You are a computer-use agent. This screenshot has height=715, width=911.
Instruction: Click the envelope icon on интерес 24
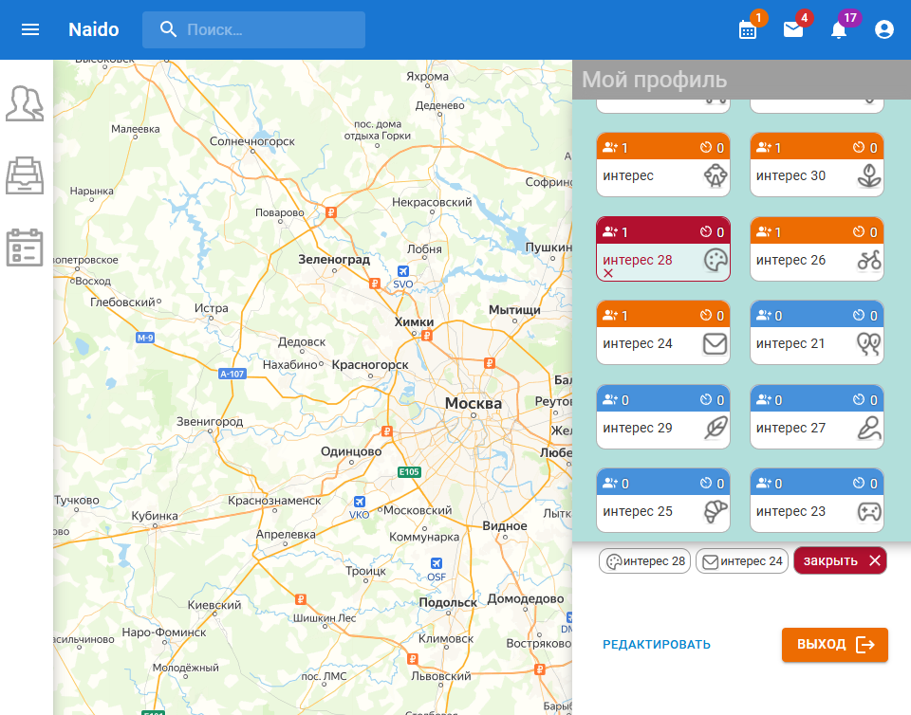716,343
